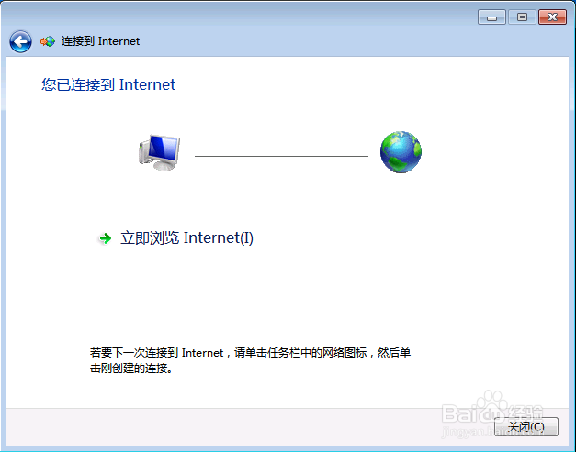The width and height of the screenshot is (576, 452).
Task: Click the line connecting computer and globe
Action: click(x=281, y=156)
